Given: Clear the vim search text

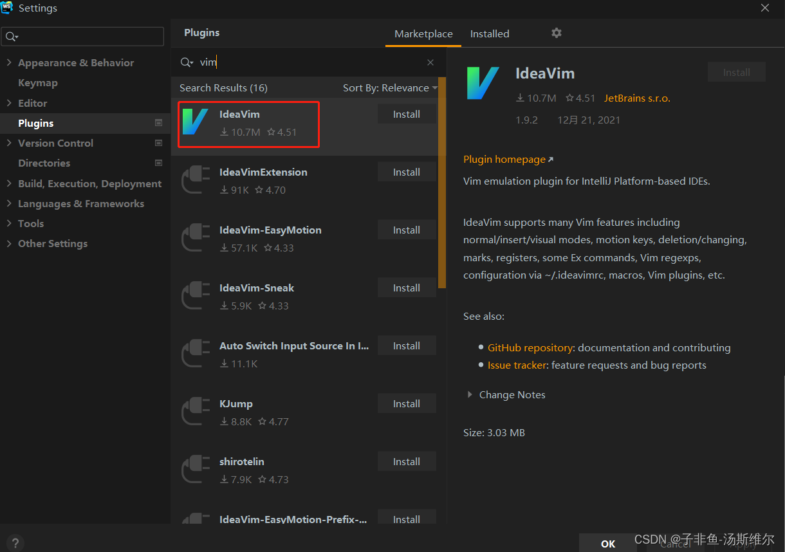Looking at the screenshot, I should 430,62.
